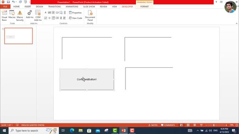Open the Add-Ins manager
This screenshot has width=239, height=134.
(x=30, y=15)
